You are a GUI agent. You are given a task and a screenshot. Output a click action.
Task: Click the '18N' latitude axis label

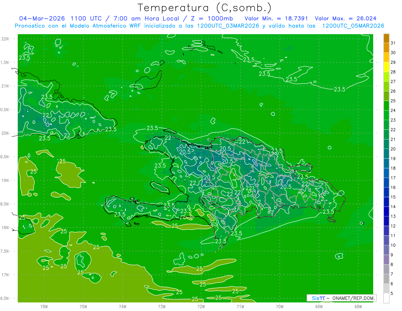tap(5, 227)
